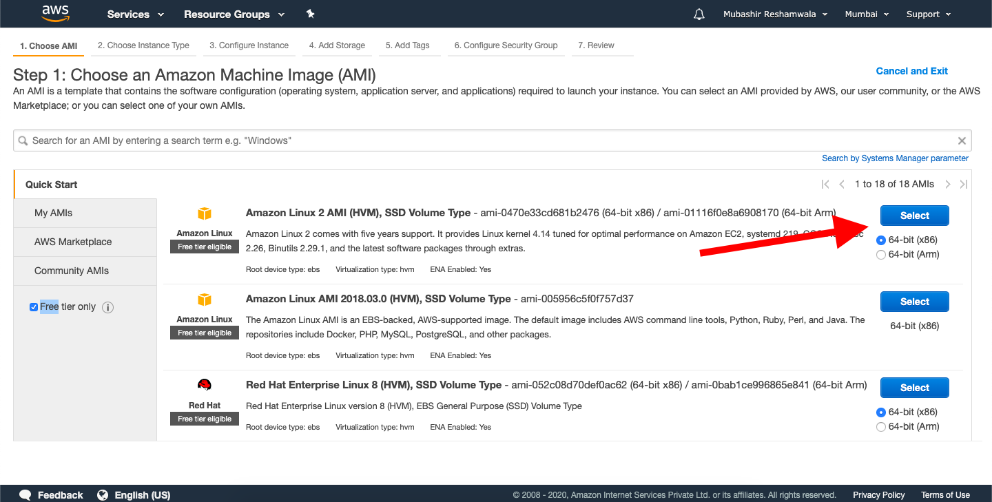Focus the AMI search input field
Screen dimensions: 992x502
493,140
